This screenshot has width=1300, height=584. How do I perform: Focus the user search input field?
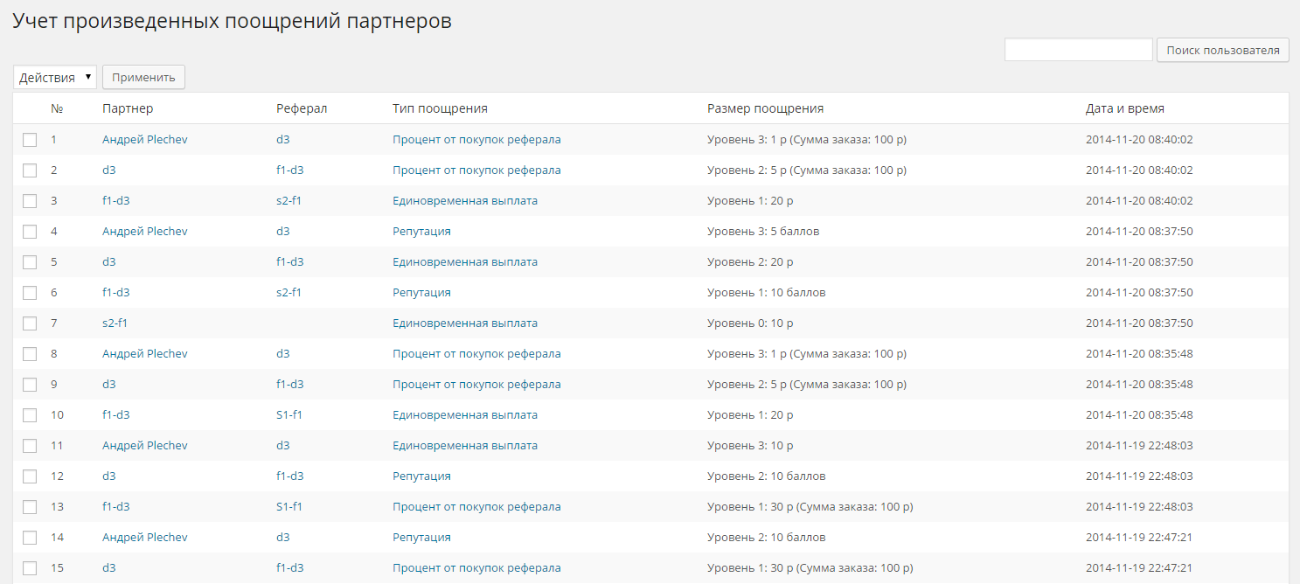[x=1079, y=50]
